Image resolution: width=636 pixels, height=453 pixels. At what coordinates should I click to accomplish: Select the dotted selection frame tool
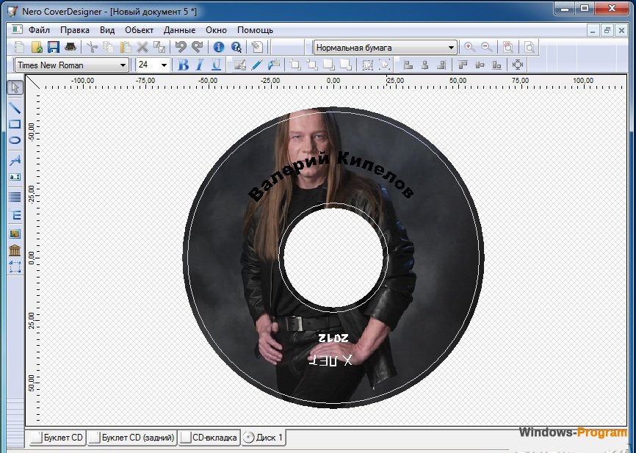(15, 267)
